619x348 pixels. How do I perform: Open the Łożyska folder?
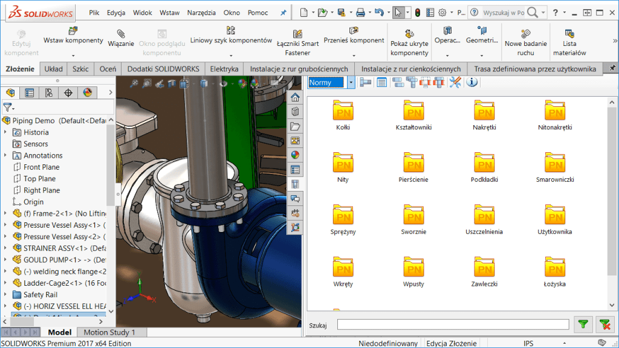coord(555,272)
